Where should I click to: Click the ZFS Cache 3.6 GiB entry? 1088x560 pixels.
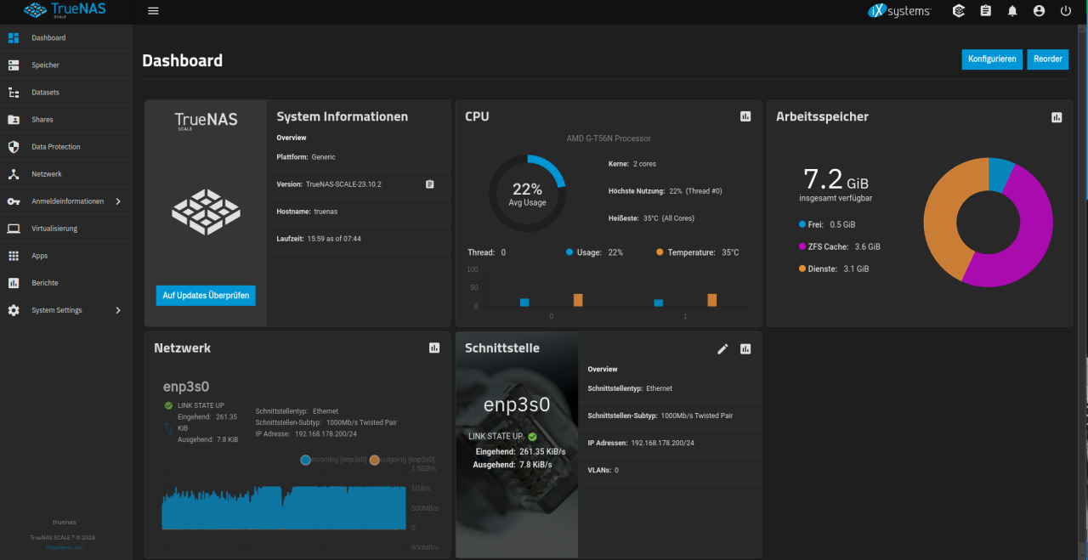point(840,246)
